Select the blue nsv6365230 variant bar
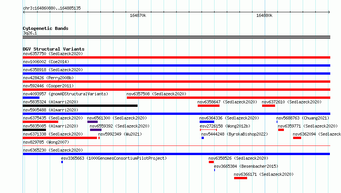Screen dimensions: 341x193 coord(176,154)
